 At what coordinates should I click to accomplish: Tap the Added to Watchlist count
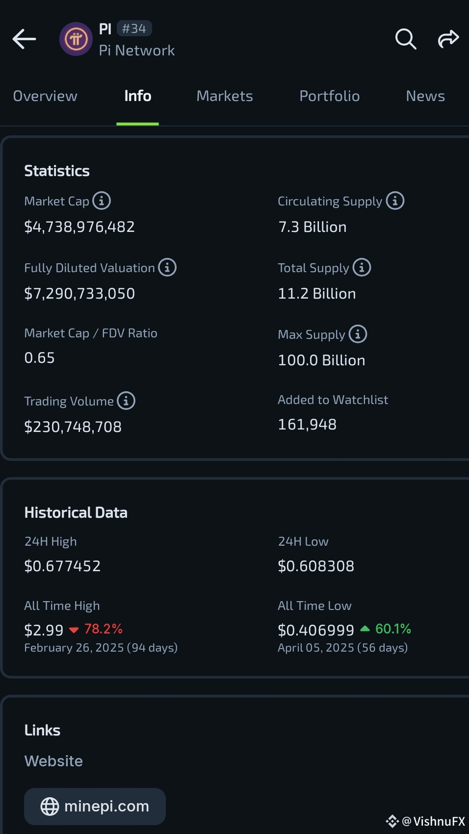point(307,424)
